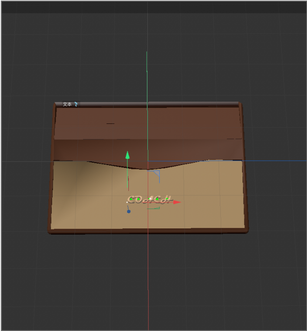Click leftmost green point on COACH text
This screenshot has width=307, height=331.
click(132, 200)
